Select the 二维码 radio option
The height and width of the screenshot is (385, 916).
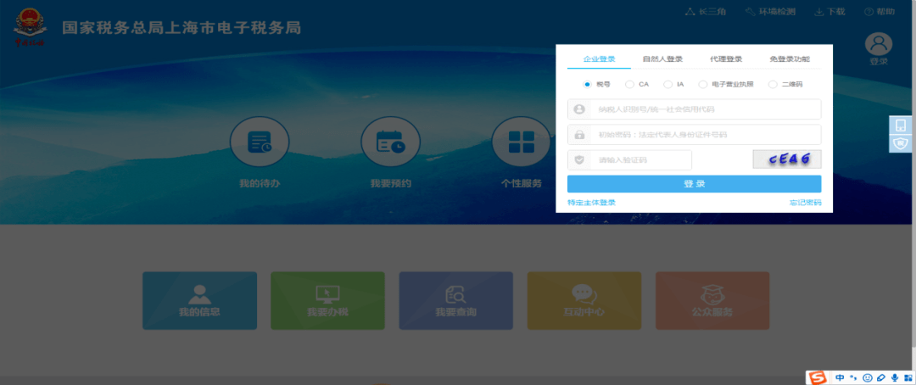click(772, 84)
